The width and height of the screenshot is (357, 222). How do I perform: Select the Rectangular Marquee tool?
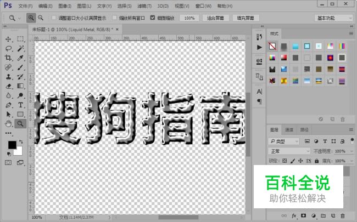[20, 39]
